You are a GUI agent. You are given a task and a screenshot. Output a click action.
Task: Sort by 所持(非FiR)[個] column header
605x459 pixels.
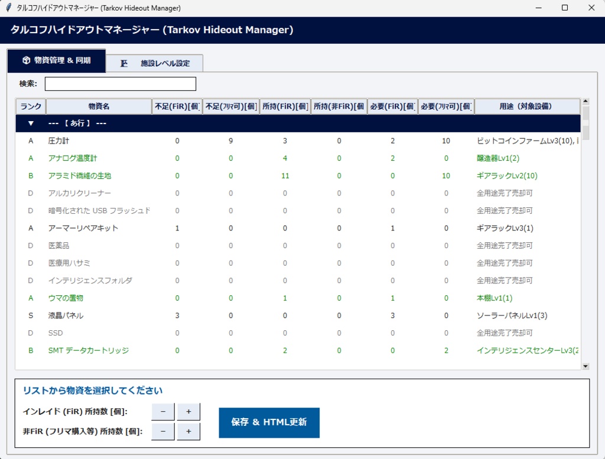(339, 106)
